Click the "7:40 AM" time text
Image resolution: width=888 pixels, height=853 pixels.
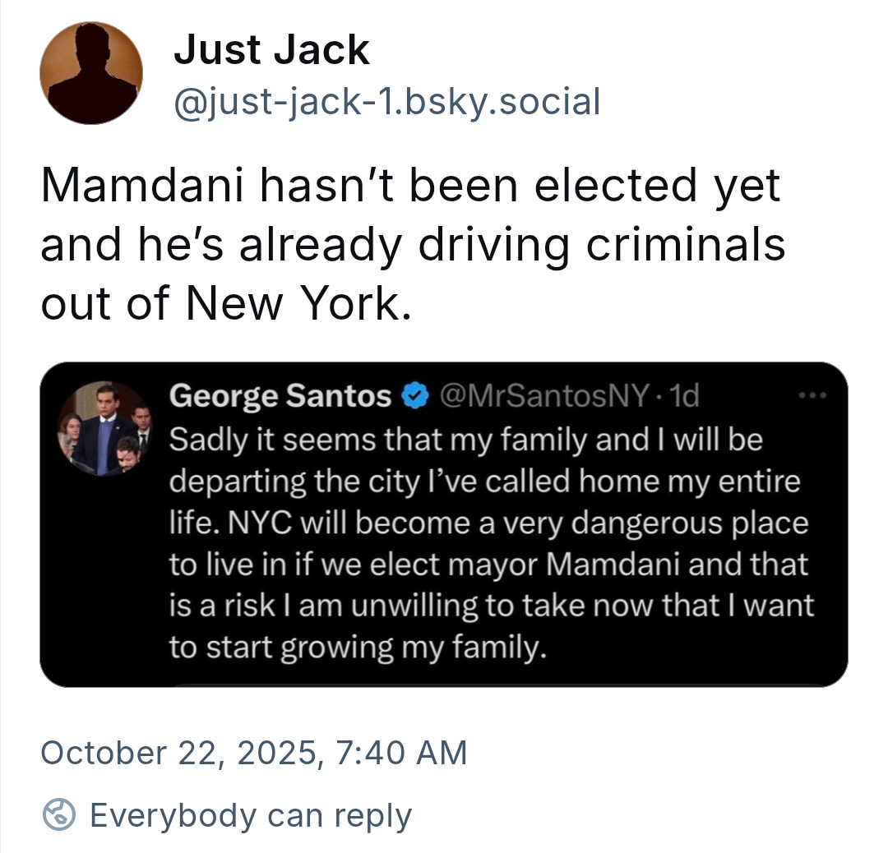tap(400, 753)
